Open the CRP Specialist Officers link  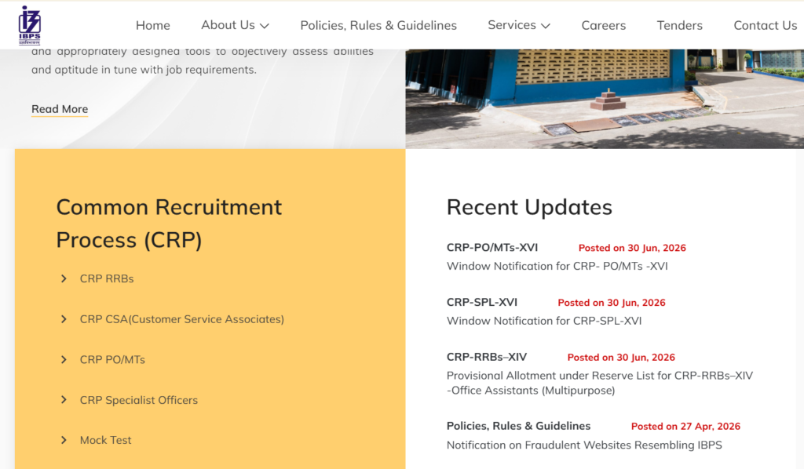click(138, 400)
